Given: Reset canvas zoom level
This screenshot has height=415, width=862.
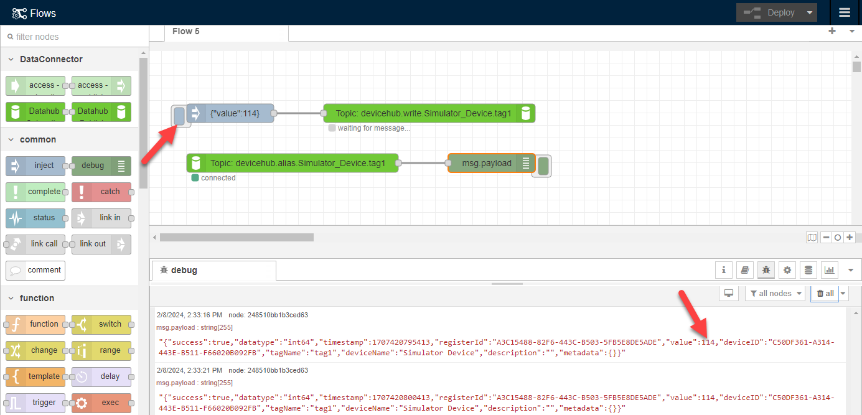Looking at the screenshot, I should point(838,237).
